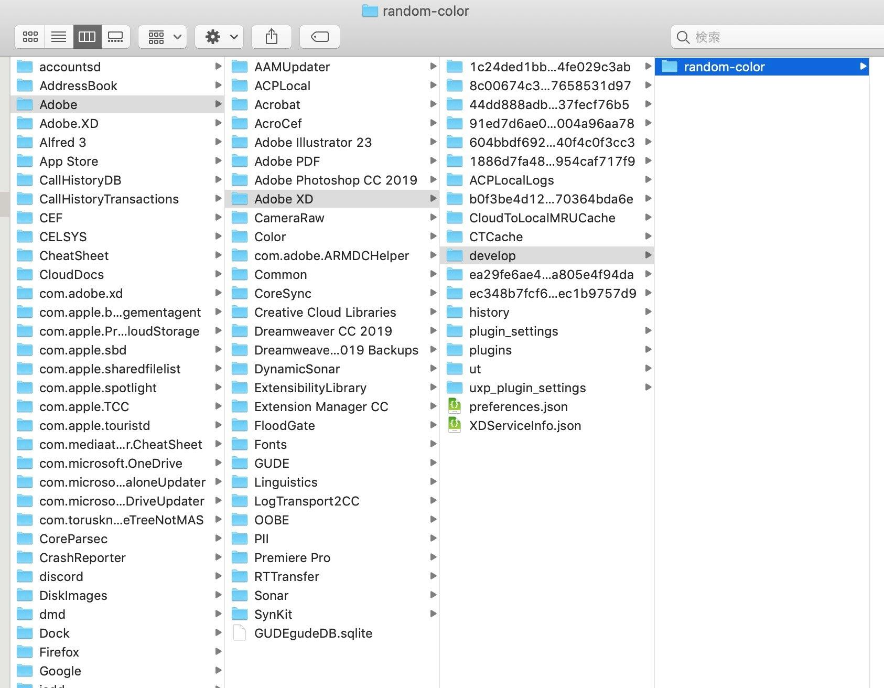Click the CloudDocs folder icon

[x=25, y=274]
